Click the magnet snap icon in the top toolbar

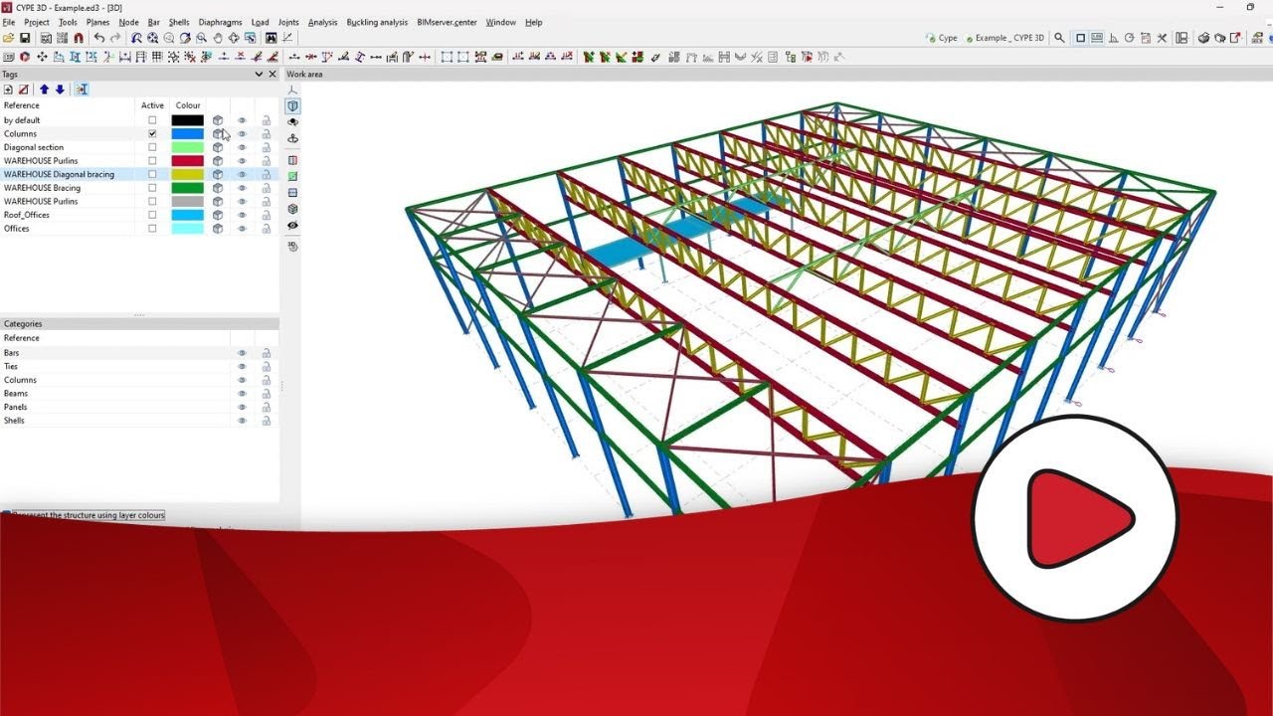tap(79, 38)
